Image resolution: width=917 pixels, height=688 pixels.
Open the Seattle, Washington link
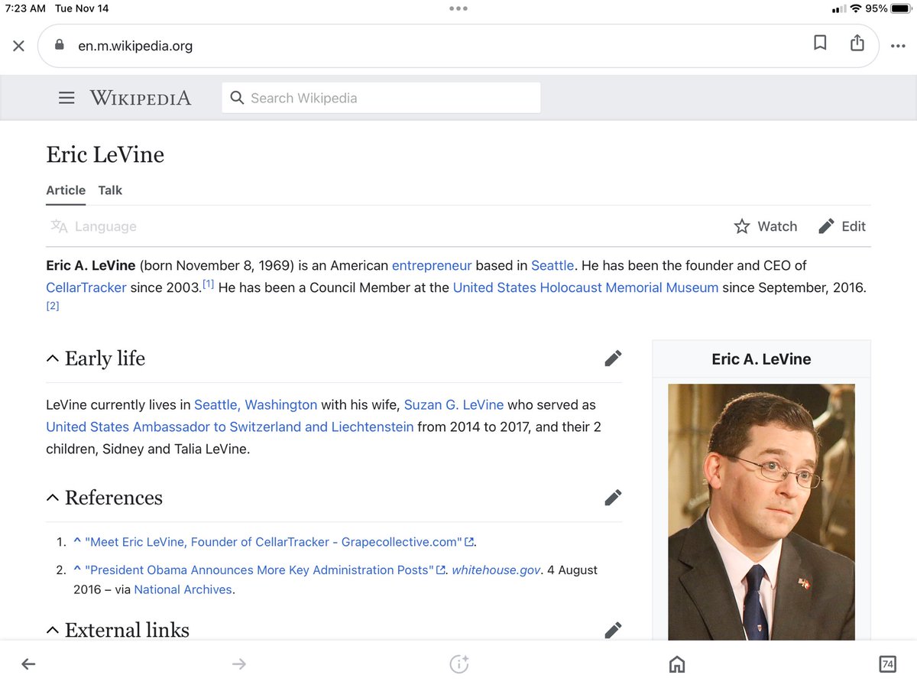tap(255, 404)
